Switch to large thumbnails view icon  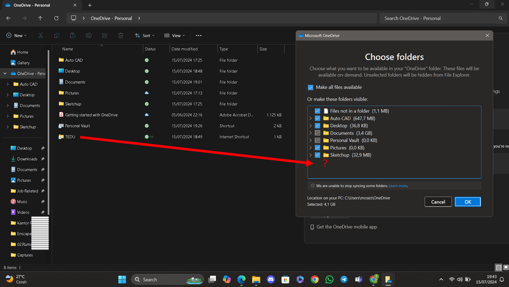[506, 268]
